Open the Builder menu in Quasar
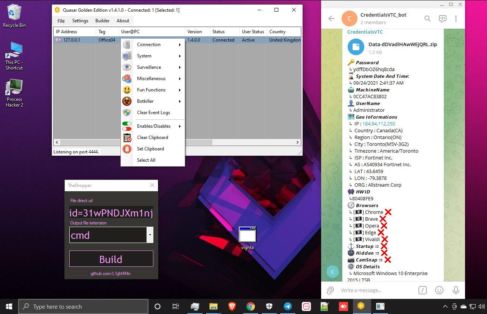The height and width of the screenshot is (314, 487). (102, 21)
